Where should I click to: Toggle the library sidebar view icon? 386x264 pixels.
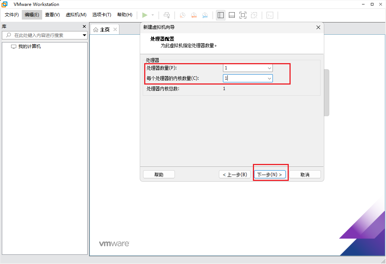tap(221, 15)
